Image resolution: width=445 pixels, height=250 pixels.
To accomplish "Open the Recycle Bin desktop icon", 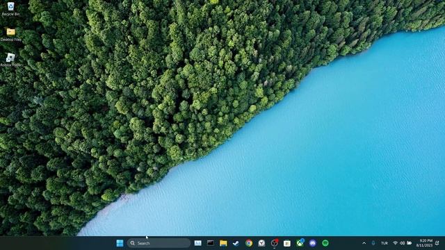I will point(11,9).
